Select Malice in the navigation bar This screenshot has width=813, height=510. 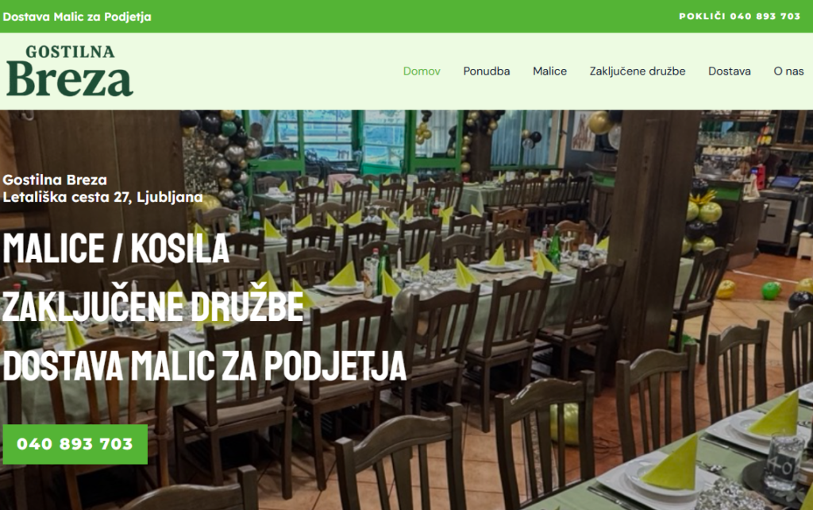(549, 71)
